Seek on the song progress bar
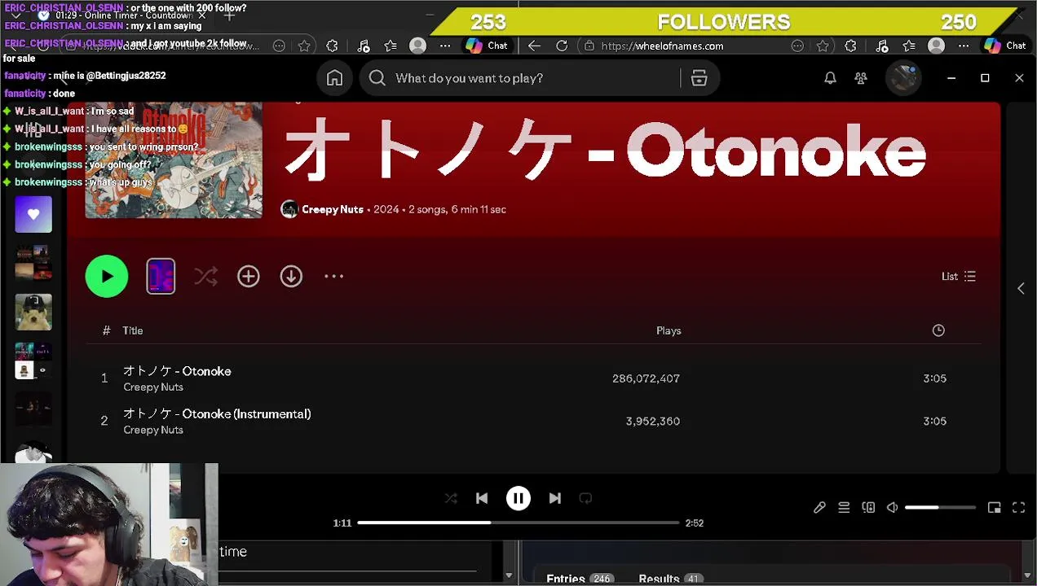The image size is (1037, 586). tap(518, 523)
